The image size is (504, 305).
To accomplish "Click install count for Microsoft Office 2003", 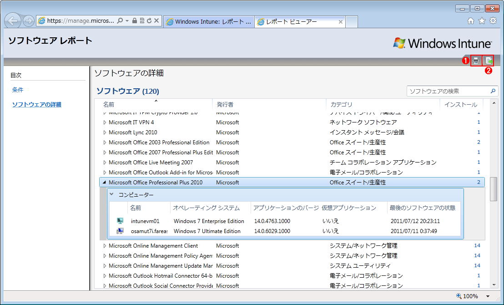I will pyautogui.click(x=479, y=142).
